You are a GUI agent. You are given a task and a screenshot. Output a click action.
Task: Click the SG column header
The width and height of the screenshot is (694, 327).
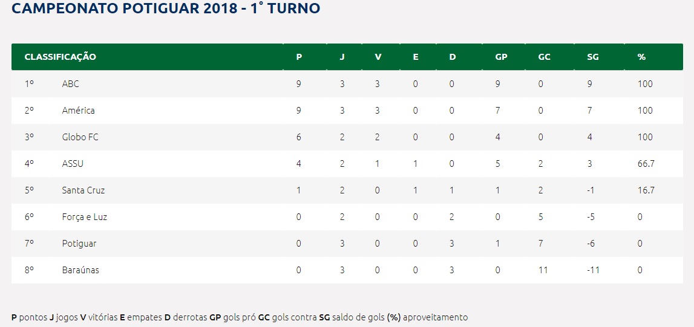[x=592, y=57]
